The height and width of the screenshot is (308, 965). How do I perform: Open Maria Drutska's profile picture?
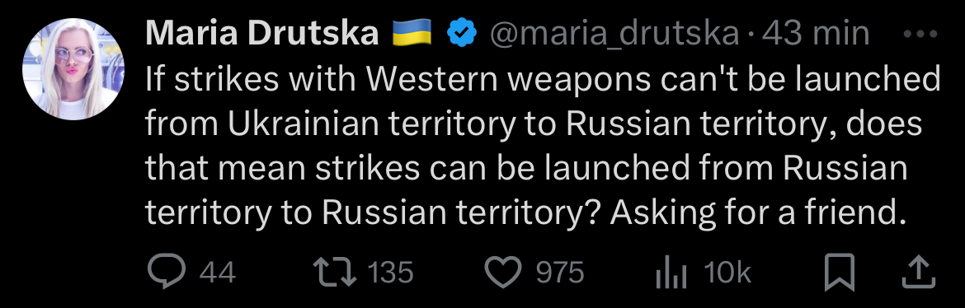73,69
